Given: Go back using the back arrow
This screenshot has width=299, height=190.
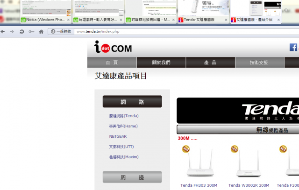Looking at the screenshot, I should (3, 31).
